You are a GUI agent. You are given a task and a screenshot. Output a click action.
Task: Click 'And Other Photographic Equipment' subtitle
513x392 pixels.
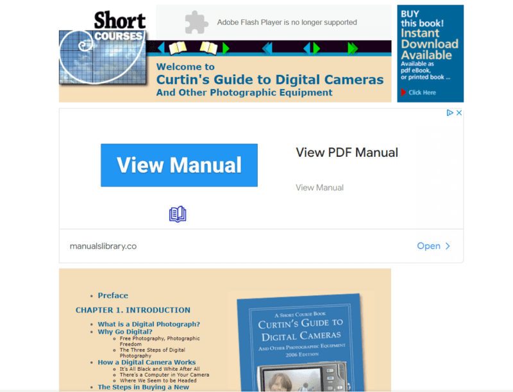coord(244,92)
